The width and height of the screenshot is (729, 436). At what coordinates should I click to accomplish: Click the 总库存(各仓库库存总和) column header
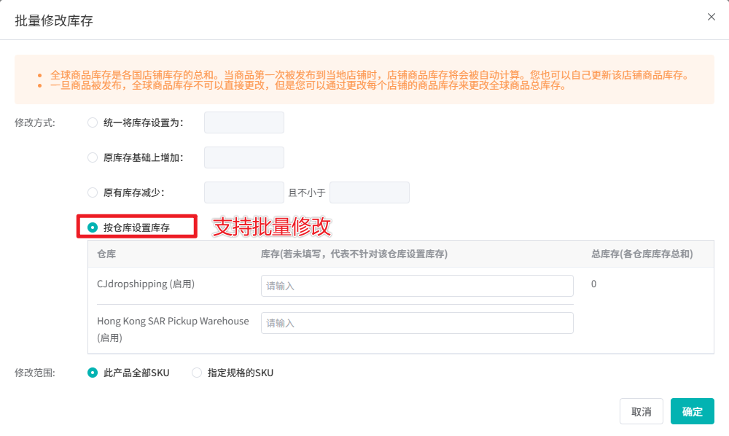tap(642, 254)
